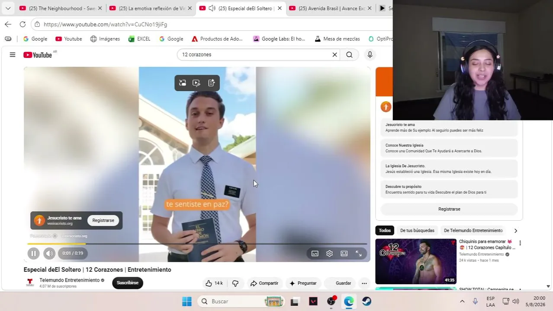Click third icon in player top overlay toolbar
553x311 pixels.
point(211,83)
